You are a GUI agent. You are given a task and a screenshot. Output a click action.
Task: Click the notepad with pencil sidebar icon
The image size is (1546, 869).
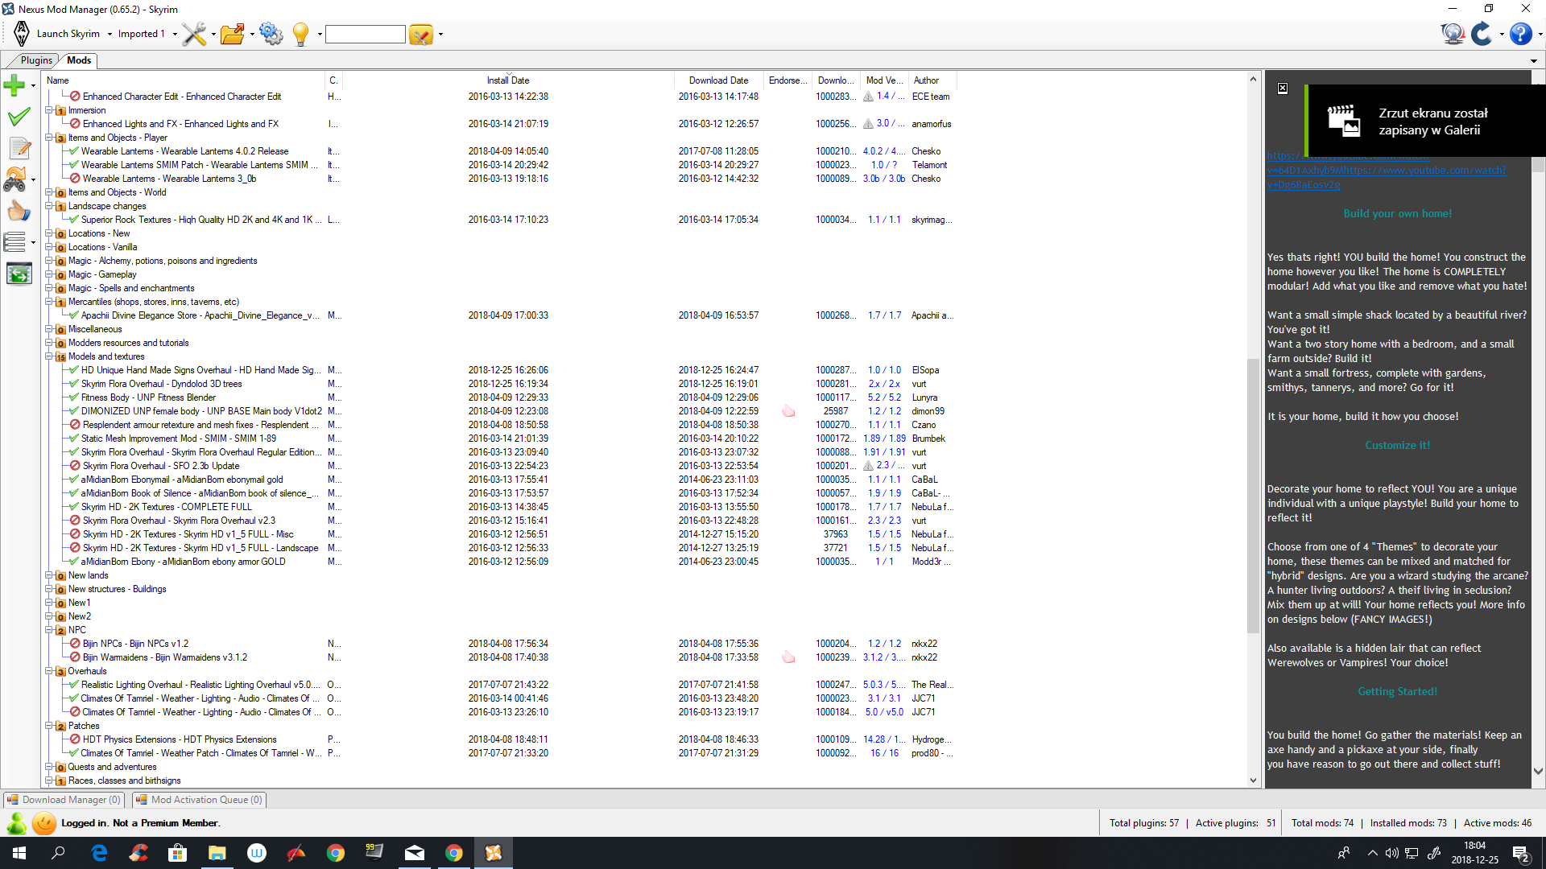pos(19,148)
